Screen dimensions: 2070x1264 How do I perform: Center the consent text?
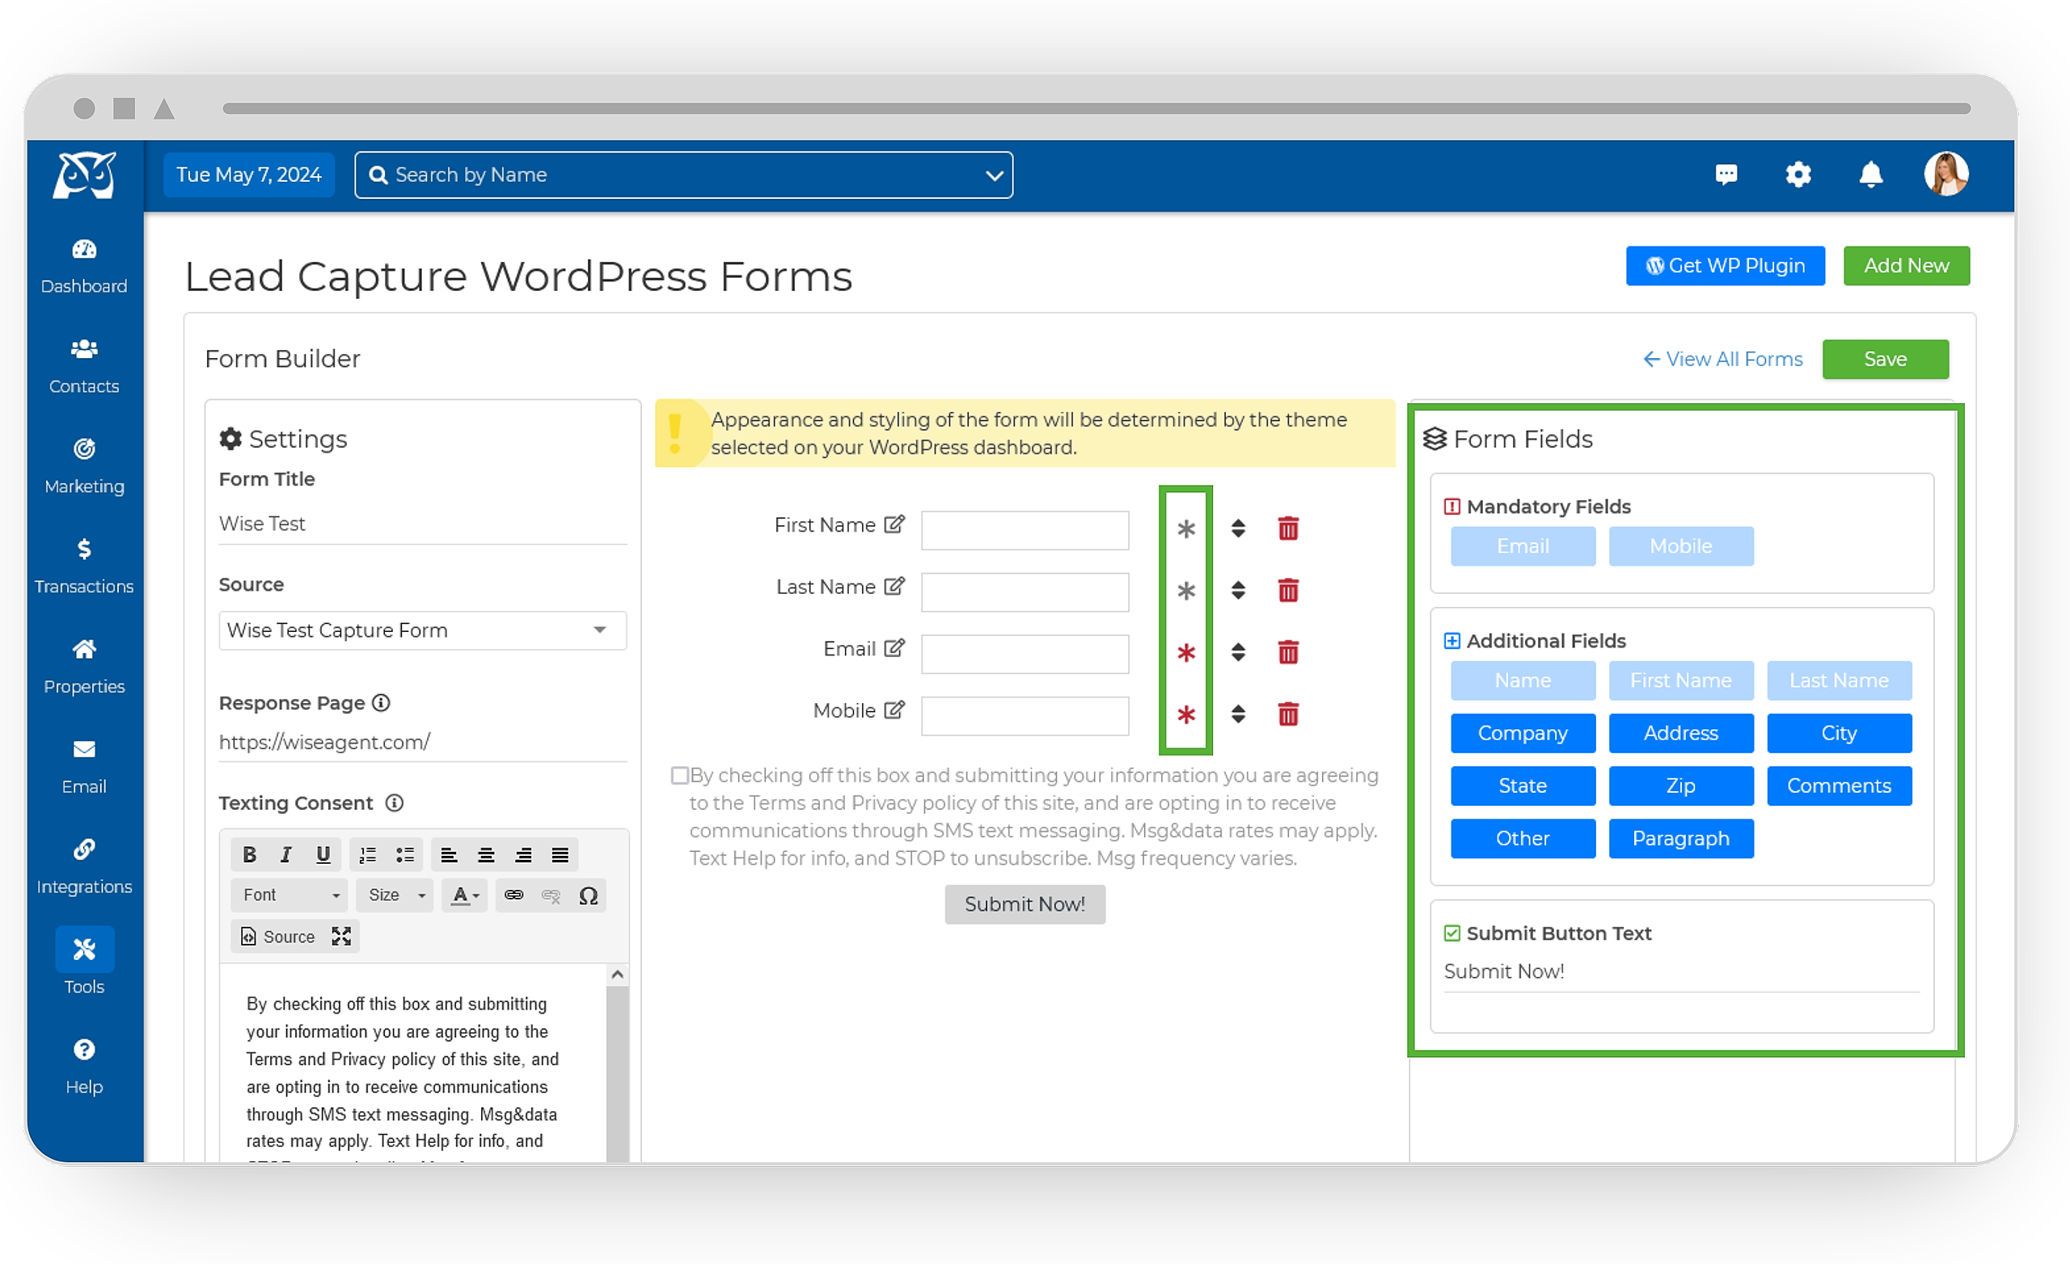[x=486, y=855]
